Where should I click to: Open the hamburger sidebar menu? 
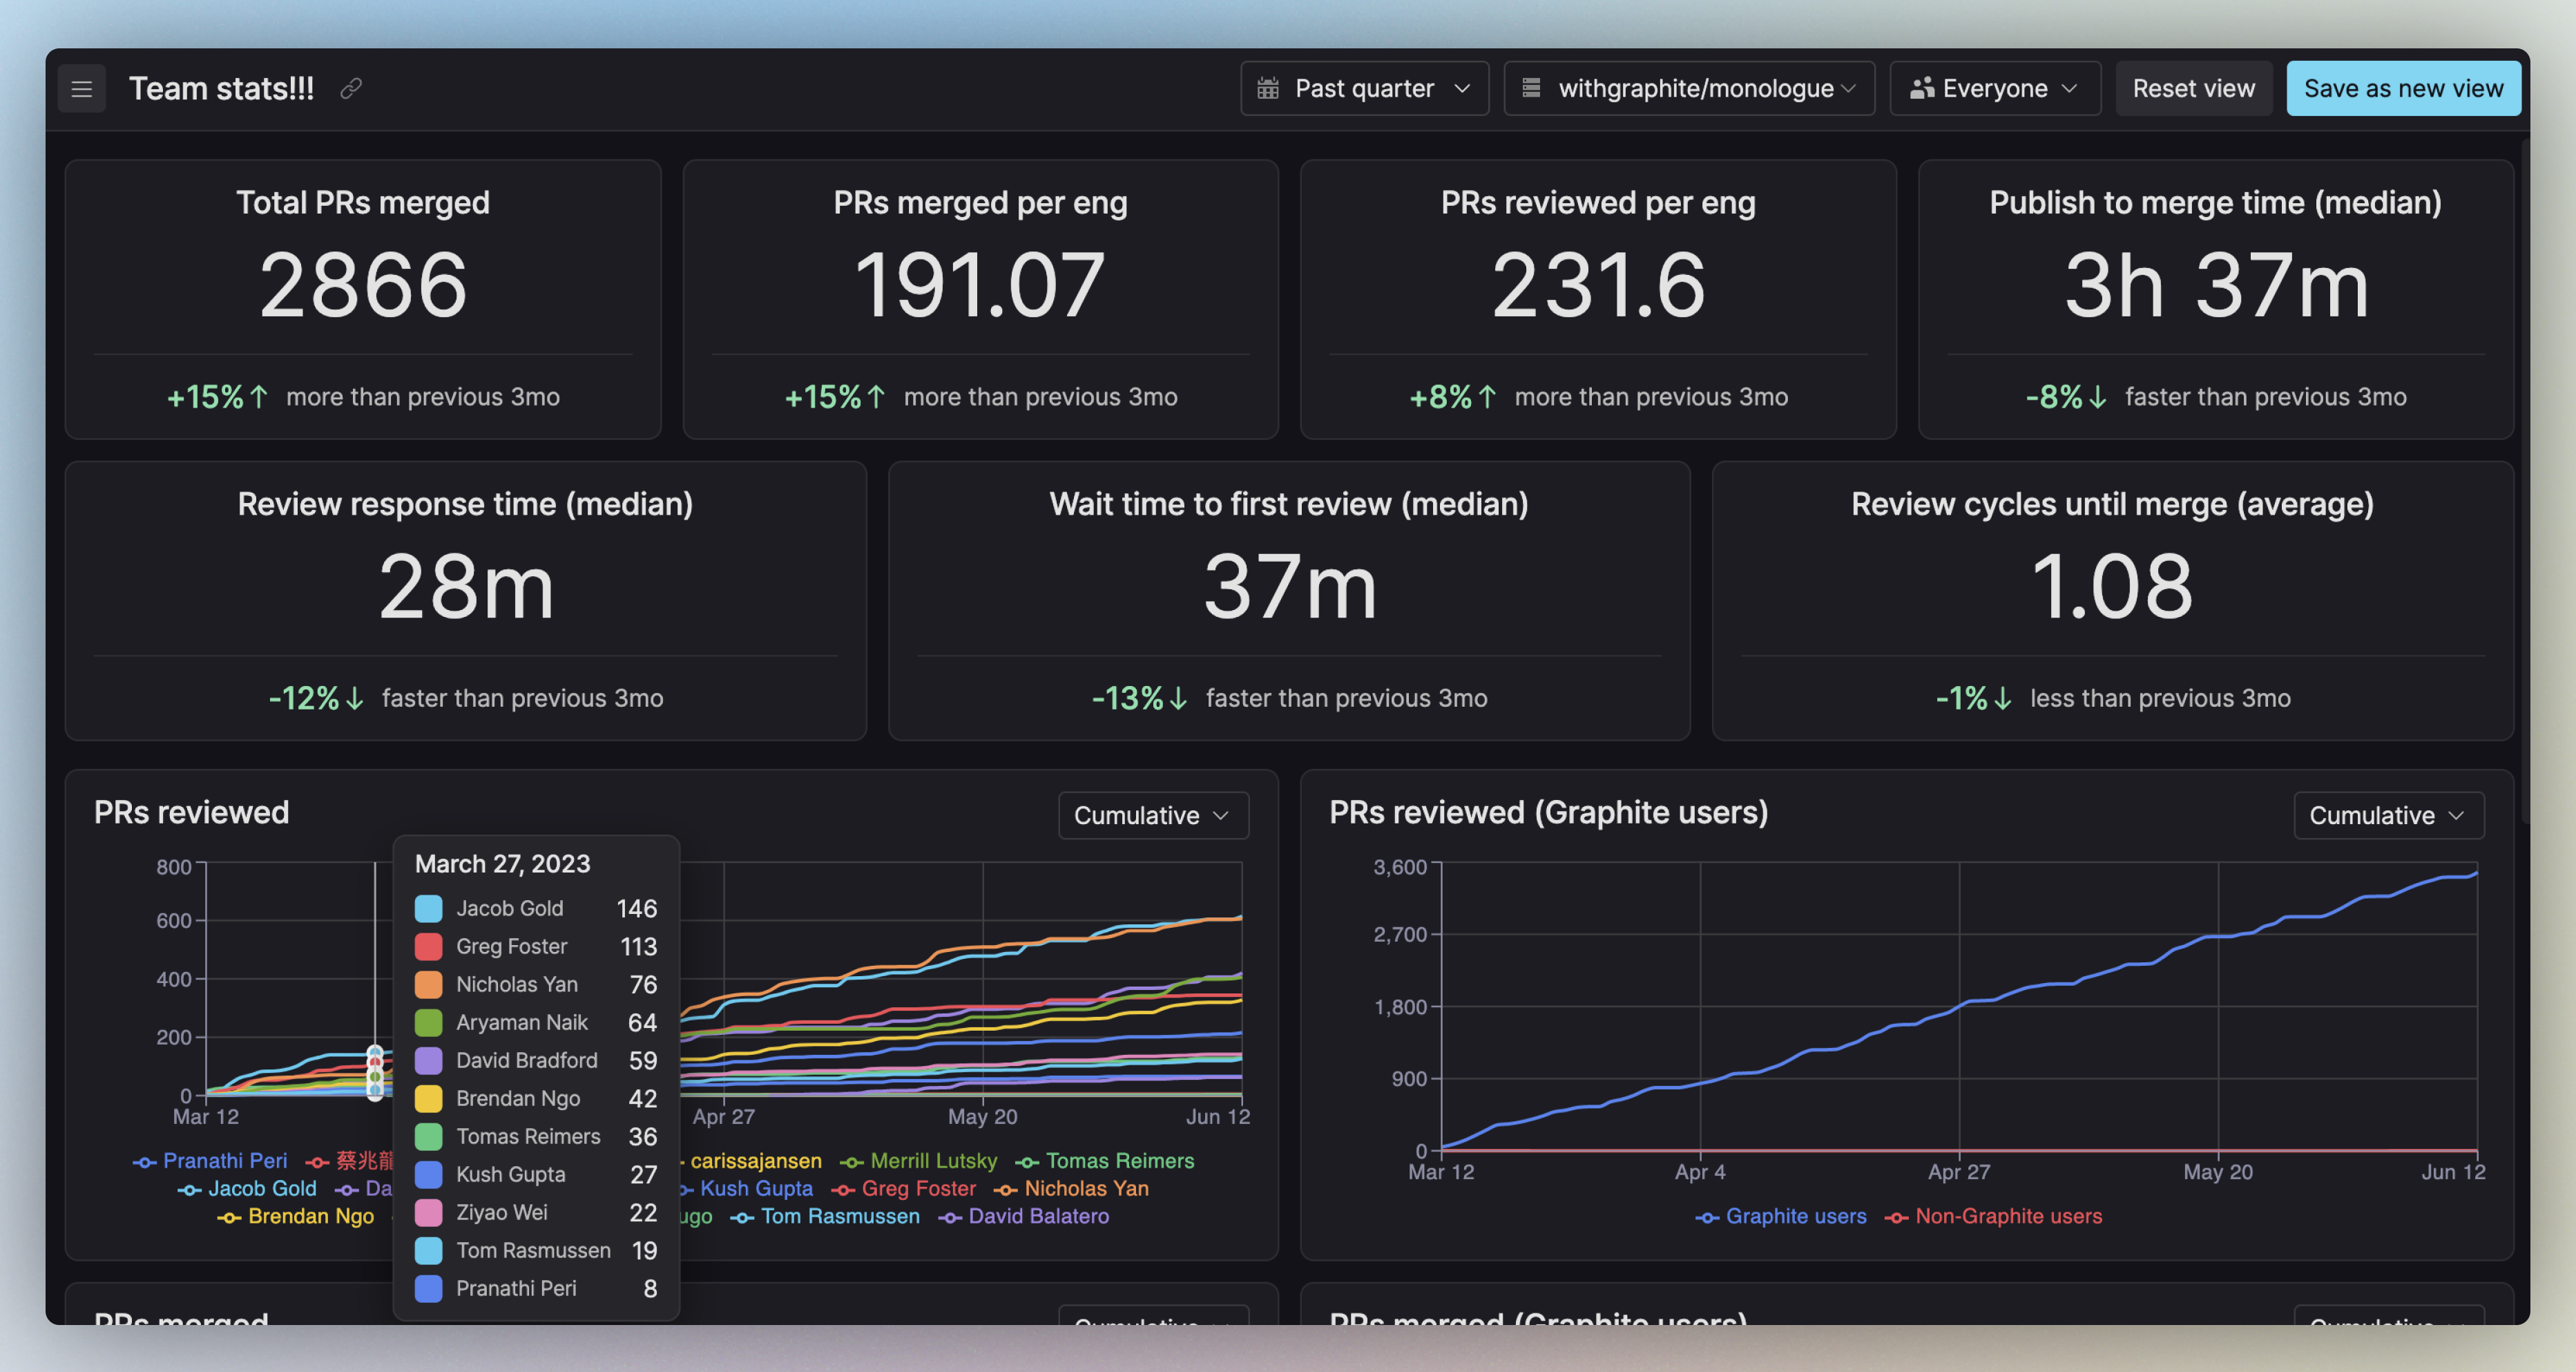pyautogui.click(x=82, y=89)
